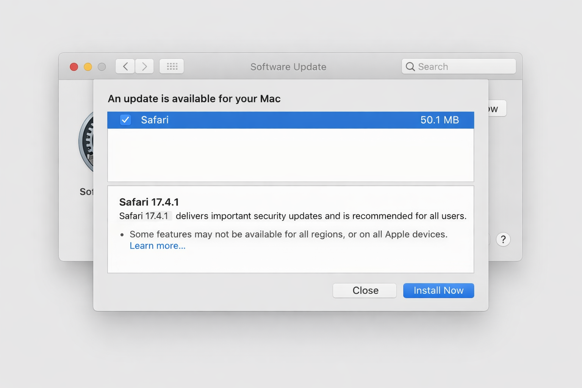Screen dimensions: 582x388
Task: Select the Safari update row
Action: tap(265, 120)
